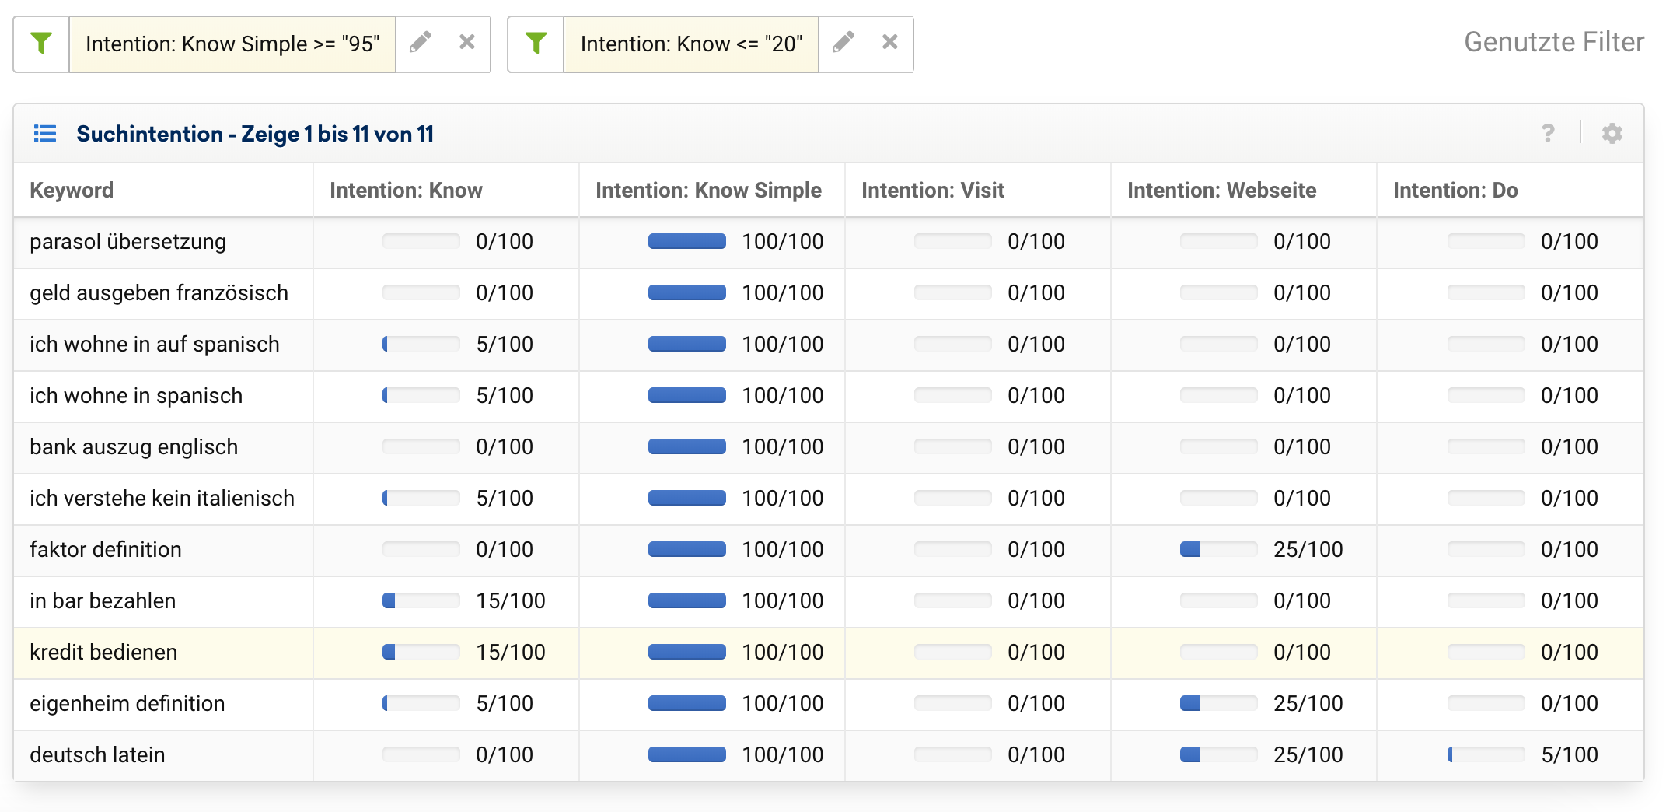Click the 'Genutzte Filter' heading text

(x=1553, y=42)
